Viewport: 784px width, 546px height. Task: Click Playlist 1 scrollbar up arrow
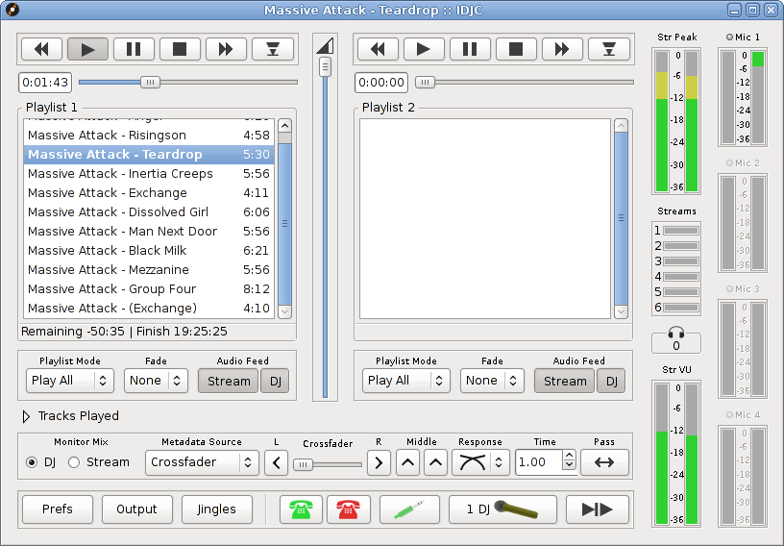(x=284, y=125)
